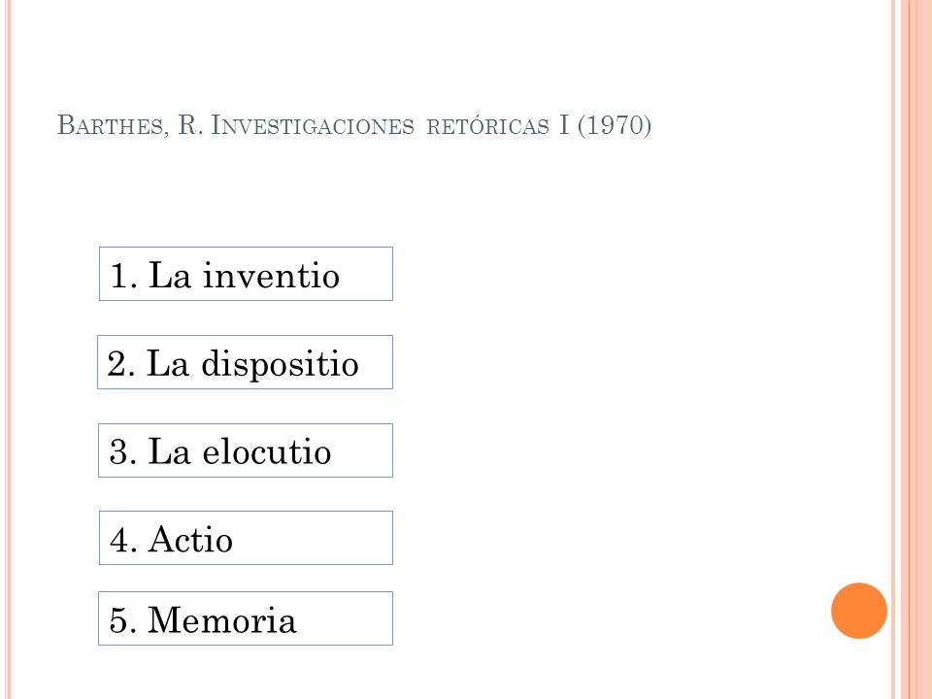Click the word "Barthes" in the title

pyautogui.click(x=113, y=125)
